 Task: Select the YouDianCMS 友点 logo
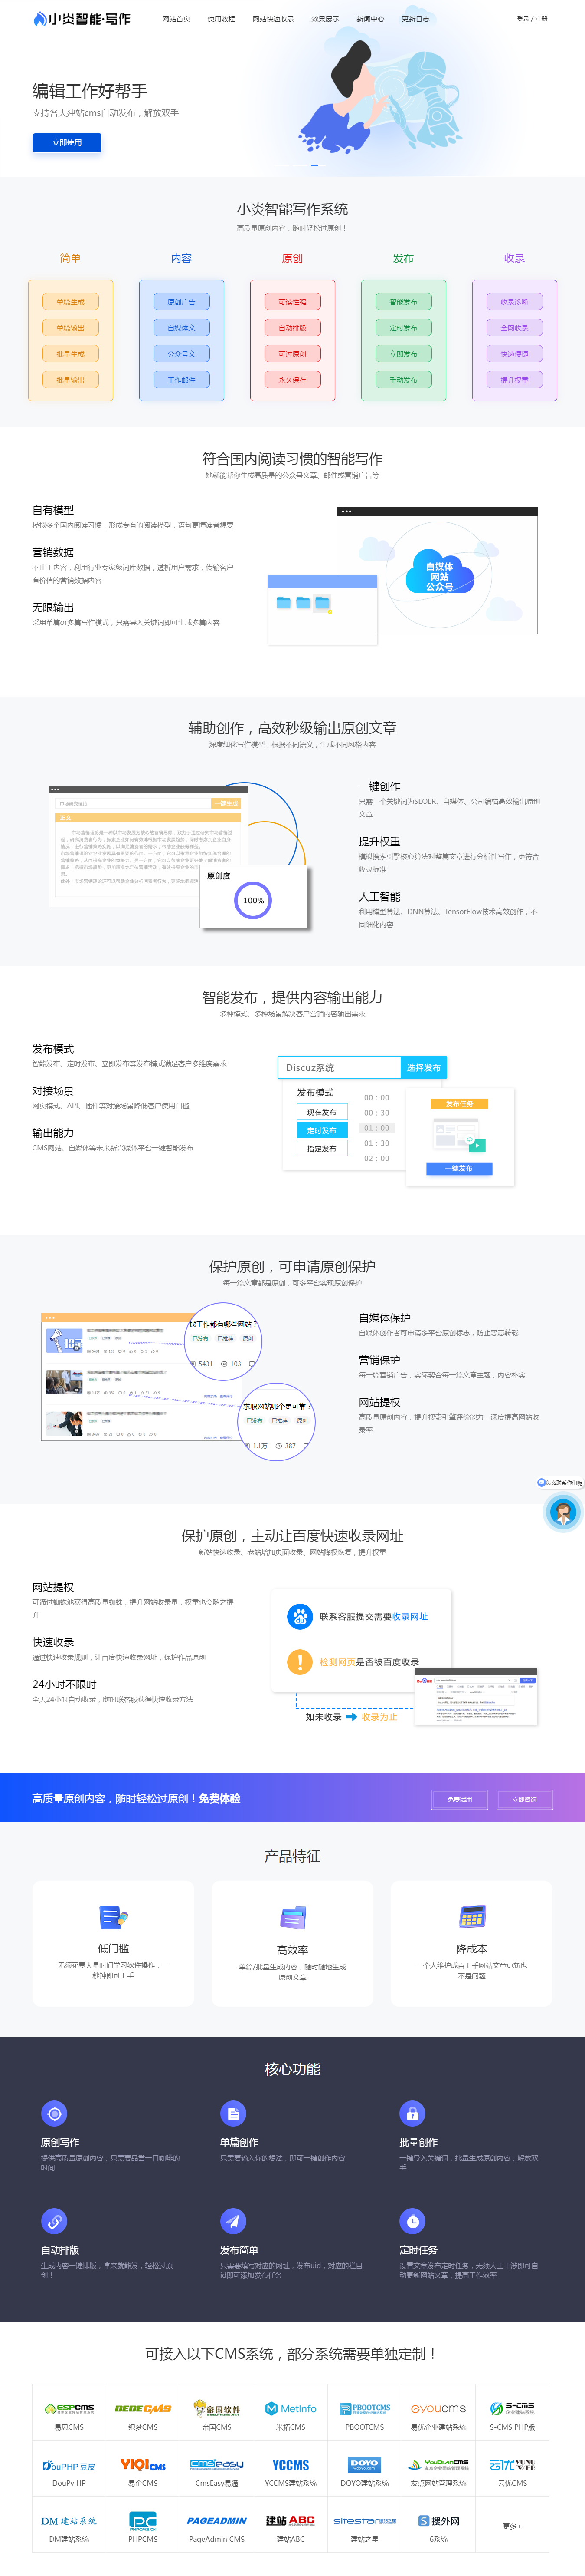(x=438, y=2465)
